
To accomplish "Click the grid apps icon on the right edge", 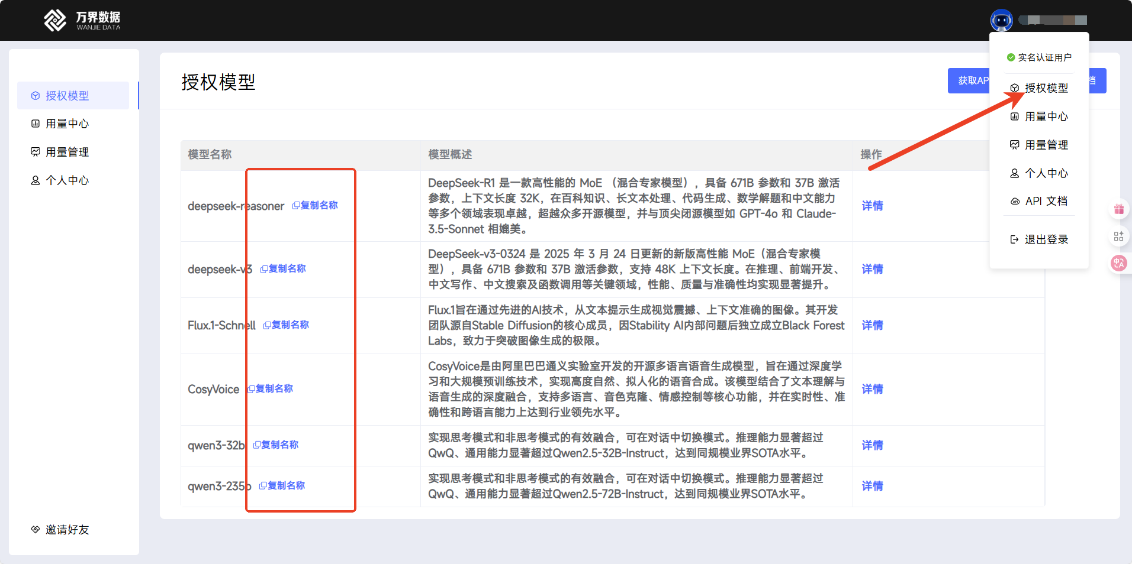I will tap(1118, 236).
